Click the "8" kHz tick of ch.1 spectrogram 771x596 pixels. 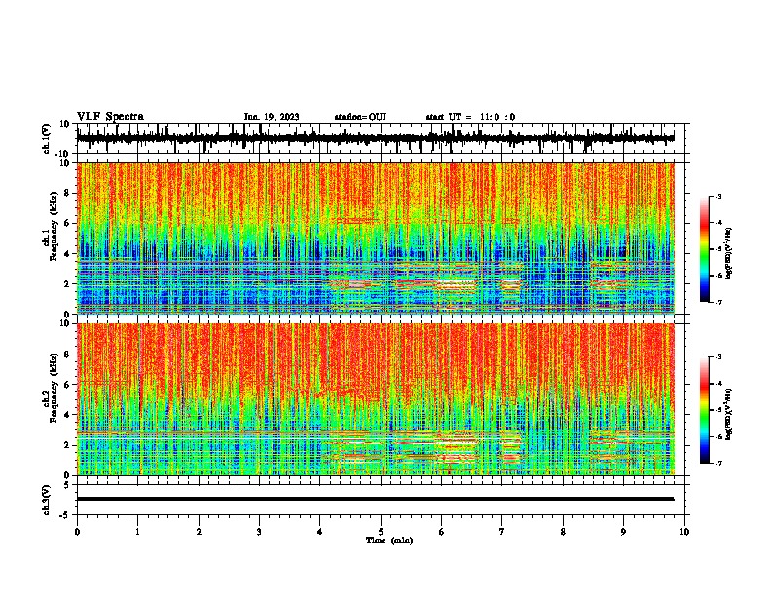point(67,193)
